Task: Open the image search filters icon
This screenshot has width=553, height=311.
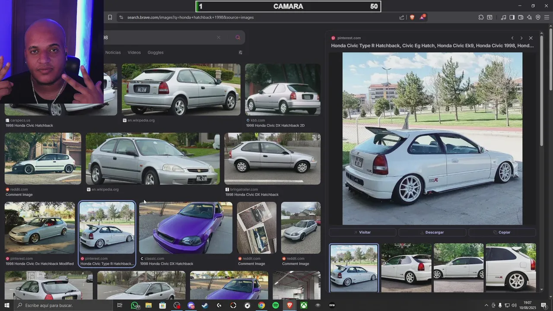Action: [241, 52]
